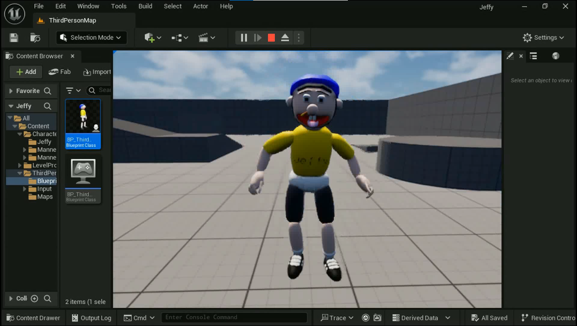Expand the Favorites section
The width and height of the screenshot is (577, 326).
[x=11, y=91]
